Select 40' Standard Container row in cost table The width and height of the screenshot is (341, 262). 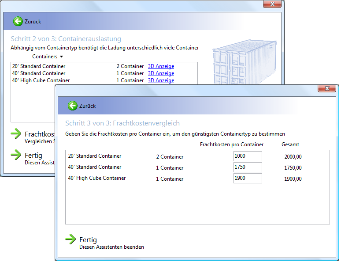(x=95, y=167)
